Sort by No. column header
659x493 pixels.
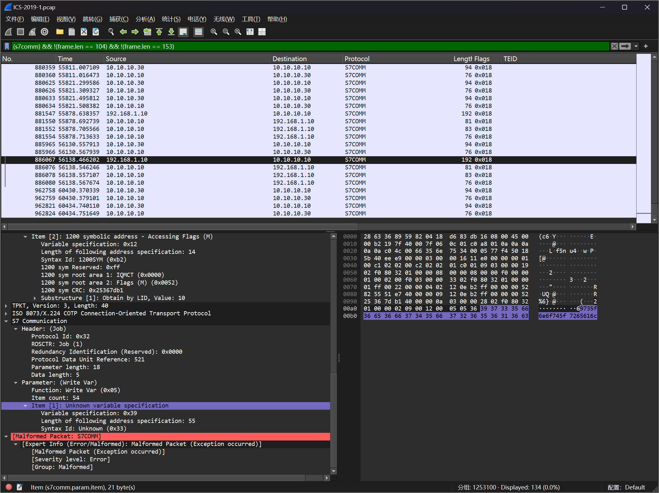pos(28,59)
